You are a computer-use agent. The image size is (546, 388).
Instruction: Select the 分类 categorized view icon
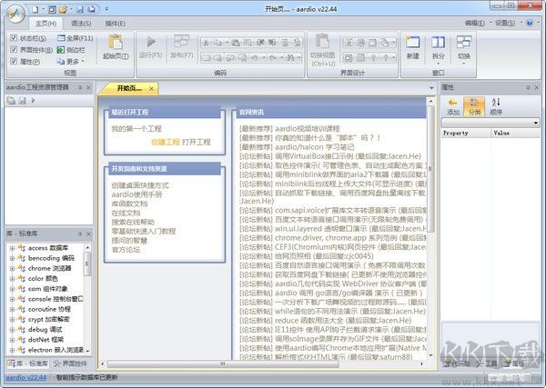[474, 106]
